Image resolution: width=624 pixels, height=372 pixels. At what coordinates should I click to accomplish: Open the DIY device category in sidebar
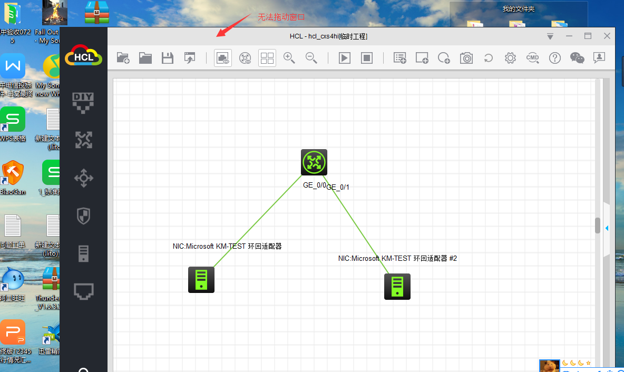[x=83, y=103]
